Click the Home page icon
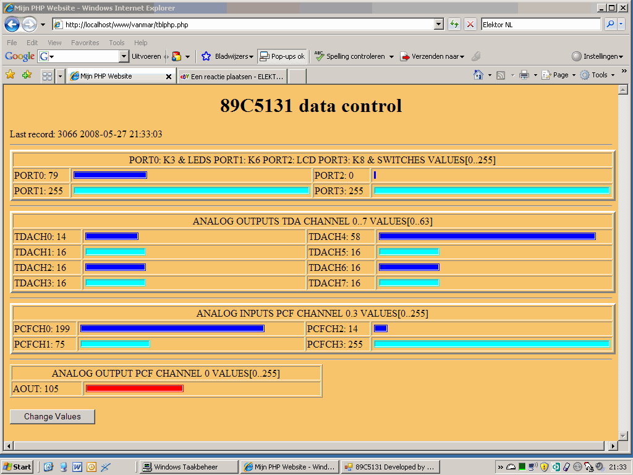 pos(478,75)
